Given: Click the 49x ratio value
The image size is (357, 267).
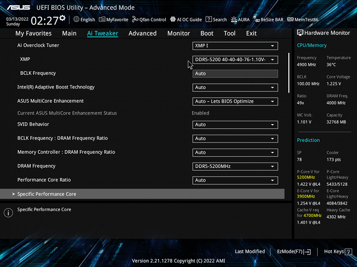Looking at the screenshot, I should [301, 103].
